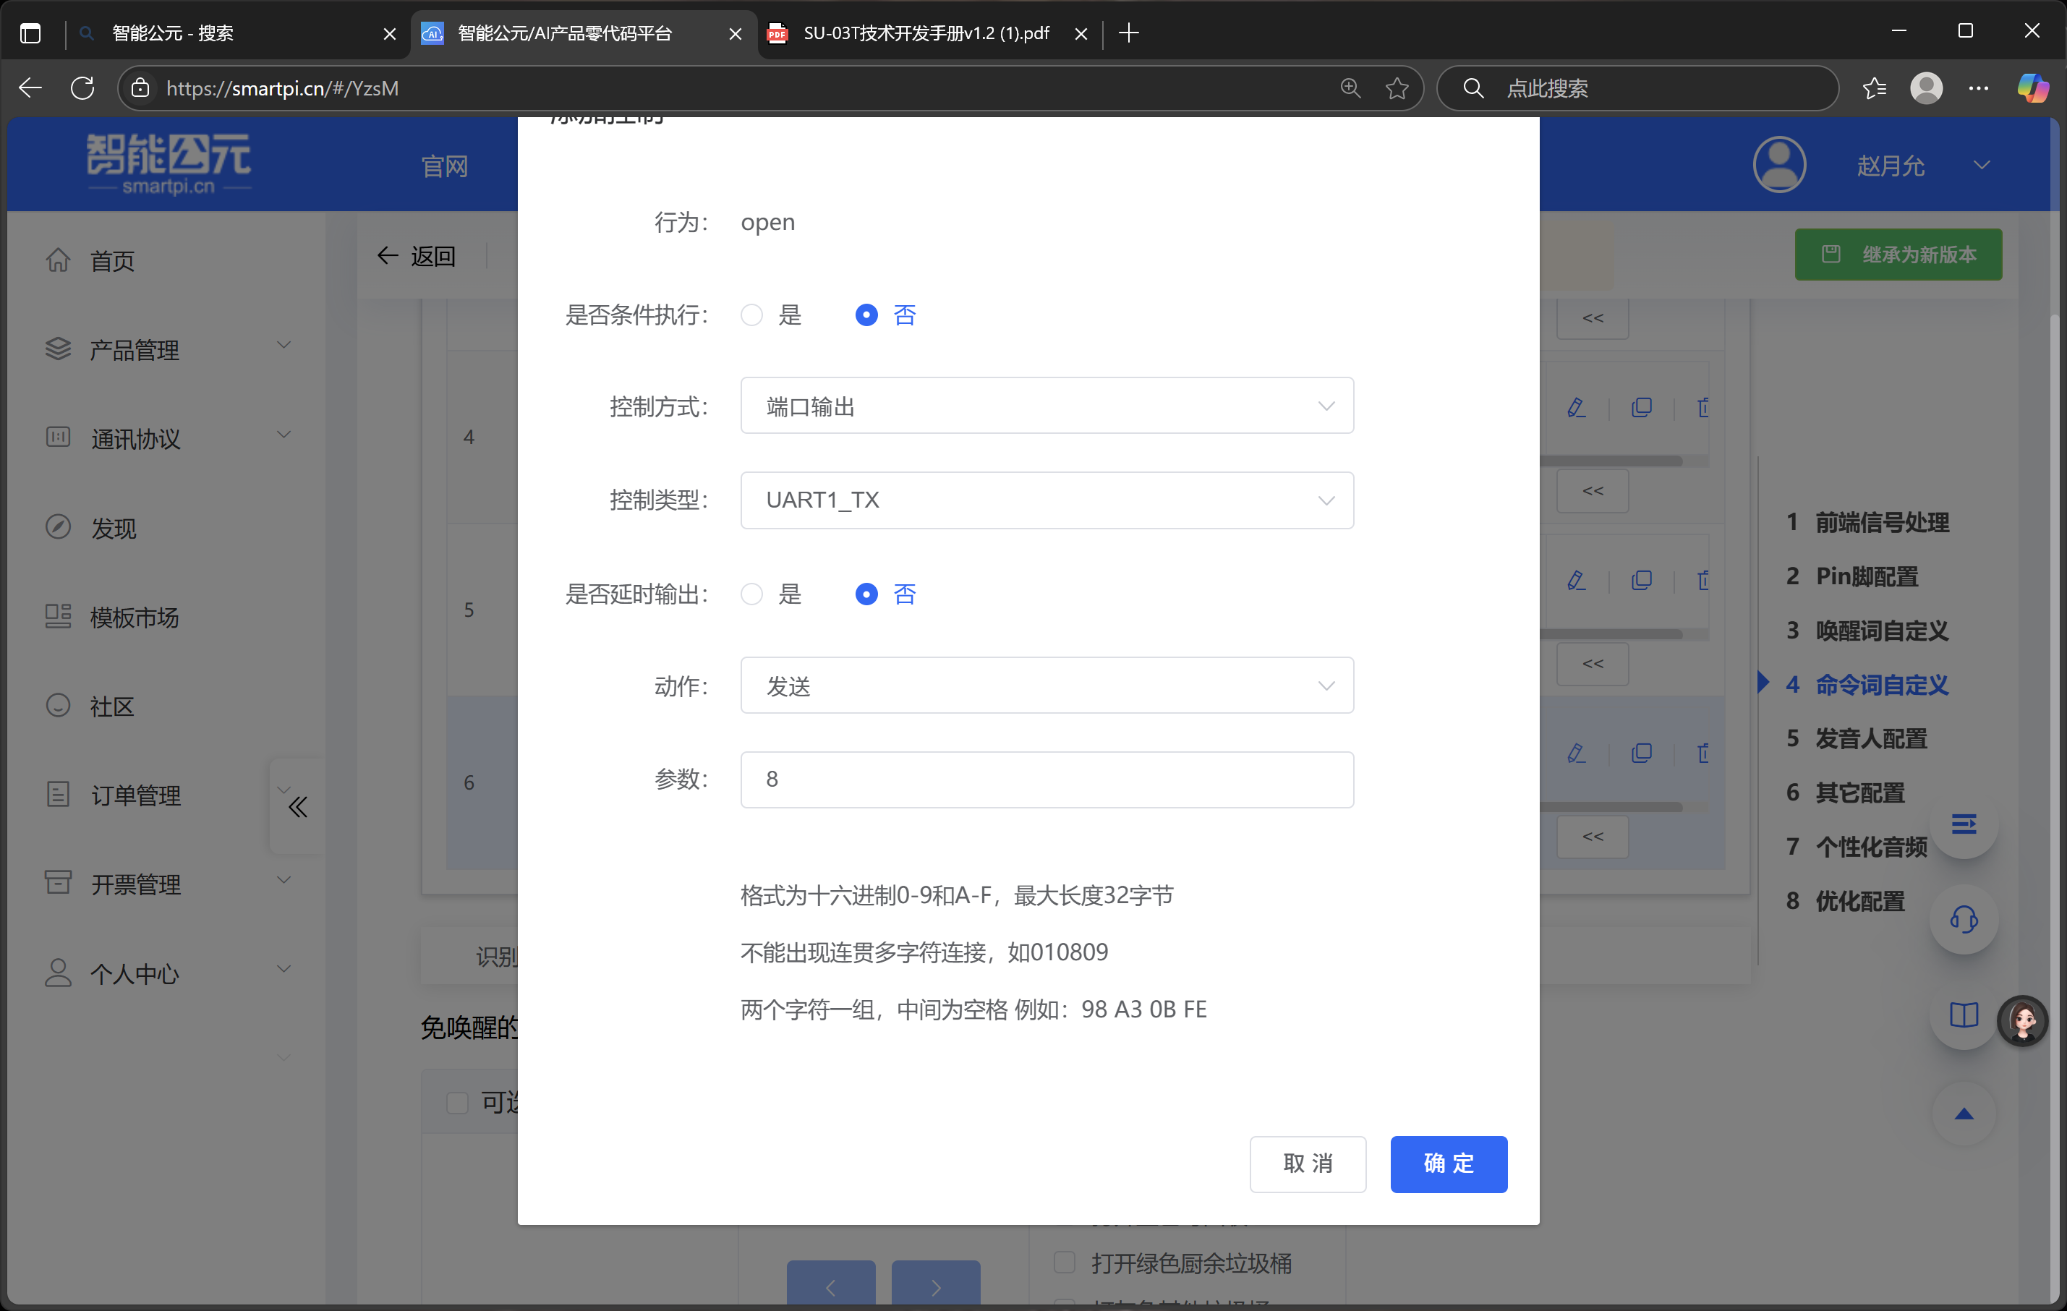Select 是 for 是否延时输出
2067x1311 pixels.
751,594
